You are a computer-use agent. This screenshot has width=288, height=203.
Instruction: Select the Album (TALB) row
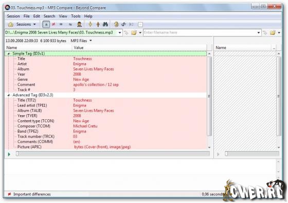pyautogui.click(x=105, y=110)
